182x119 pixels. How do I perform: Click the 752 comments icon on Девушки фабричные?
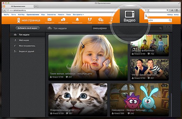pos(151,54)
